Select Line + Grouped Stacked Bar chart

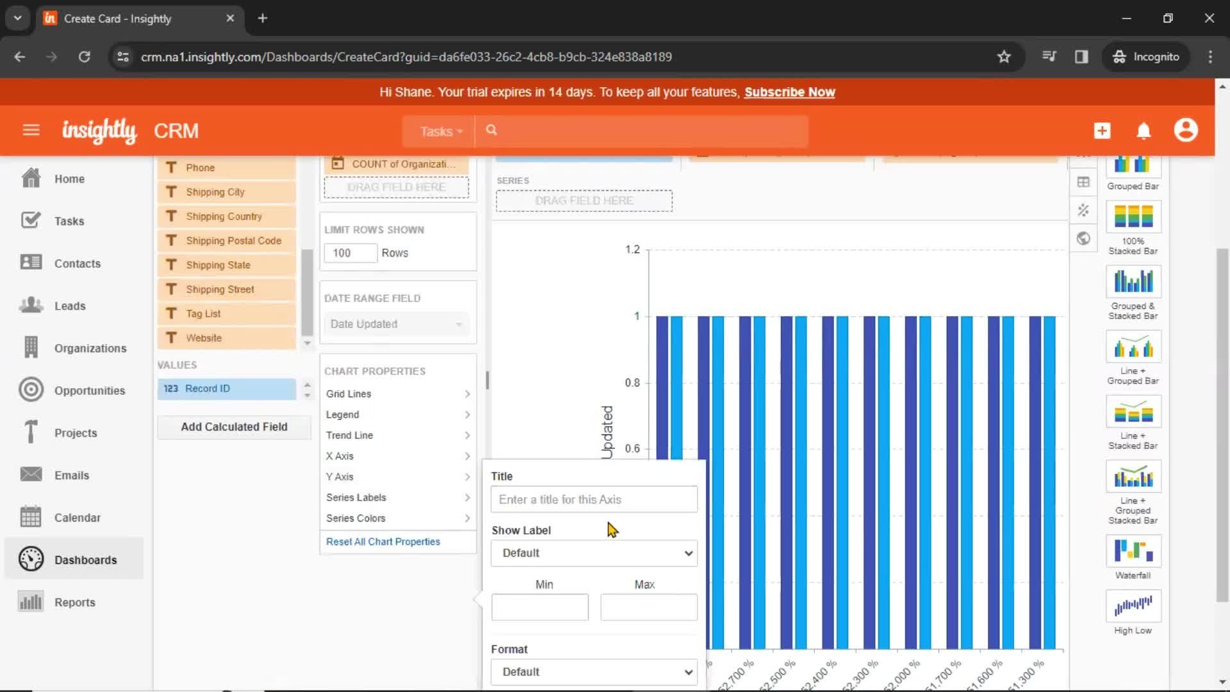pyautogui.click(x=1133, y=492)
